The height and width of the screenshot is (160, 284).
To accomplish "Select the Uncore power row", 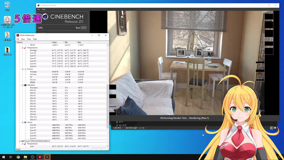I will pos(61,80).
